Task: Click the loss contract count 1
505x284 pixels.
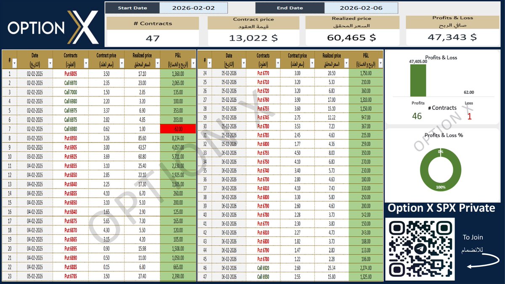Action: [470, 116]
